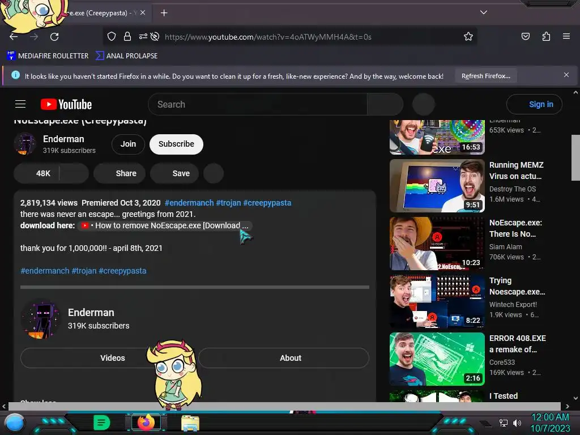
Task: Open the green notes app on taskbar
Action: pos(101,423)
